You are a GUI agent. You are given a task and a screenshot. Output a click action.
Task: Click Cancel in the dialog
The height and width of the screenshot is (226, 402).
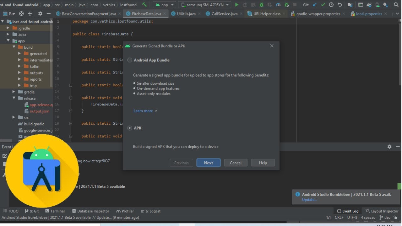(236, 163)
